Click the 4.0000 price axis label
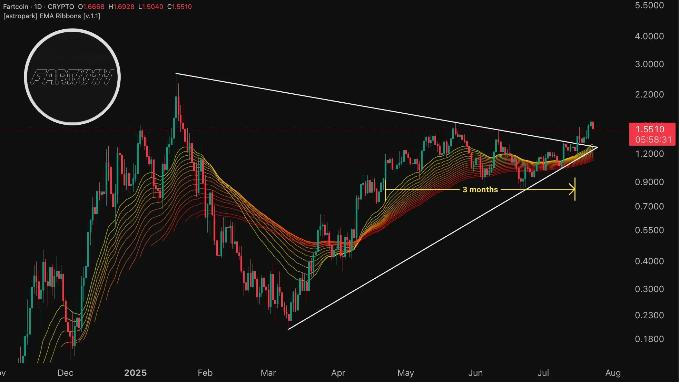 coord(649,36)
